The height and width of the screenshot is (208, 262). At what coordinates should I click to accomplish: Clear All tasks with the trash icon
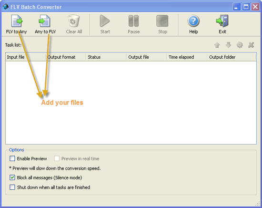pos(74,24)
